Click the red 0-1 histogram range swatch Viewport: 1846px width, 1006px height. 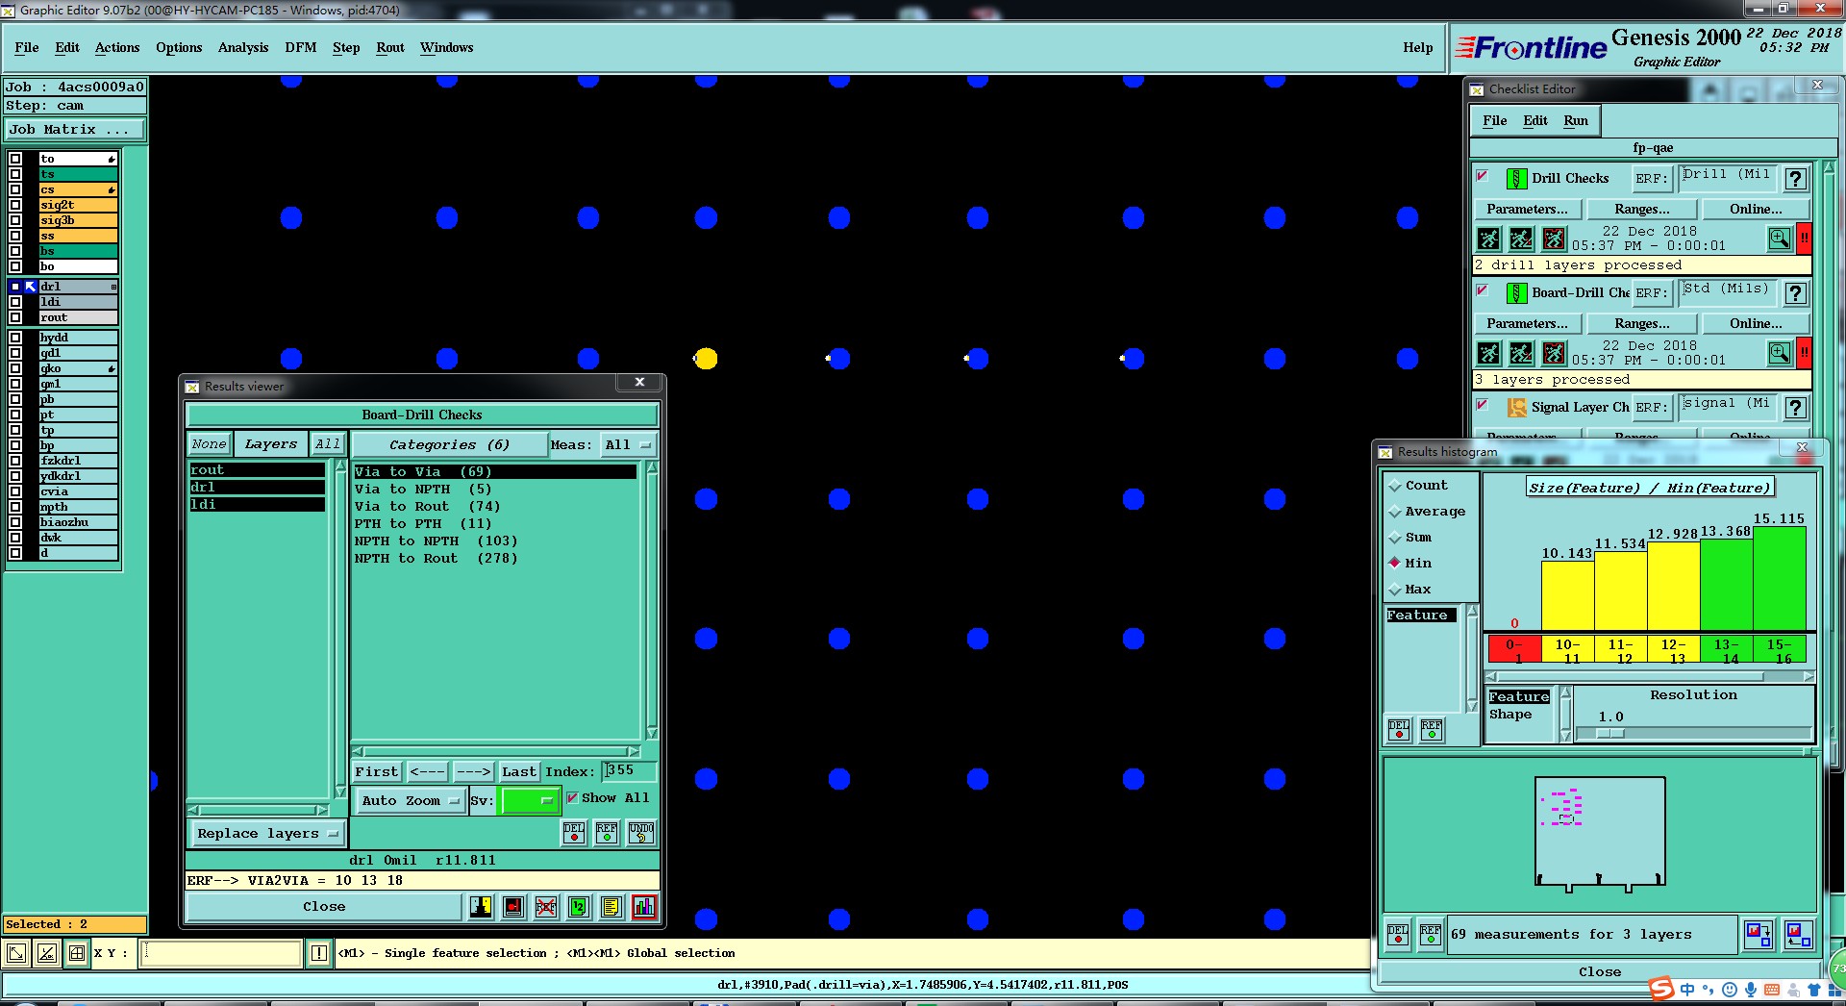point(1514,650)
